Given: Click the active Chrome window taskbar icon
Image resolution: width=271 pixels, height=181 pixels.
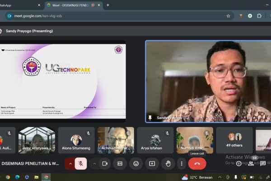Looking at the screenshot, I should pos(46,177).
